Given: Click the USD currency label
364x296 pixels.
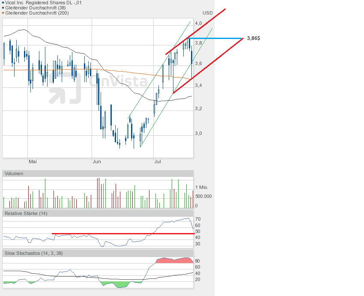Looking at the screenshot, I should (207, 13).
